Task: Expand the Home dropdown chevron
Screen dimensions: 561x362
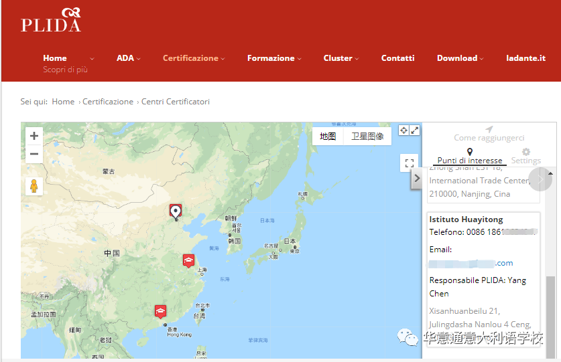Action: (x=92, y=59)
